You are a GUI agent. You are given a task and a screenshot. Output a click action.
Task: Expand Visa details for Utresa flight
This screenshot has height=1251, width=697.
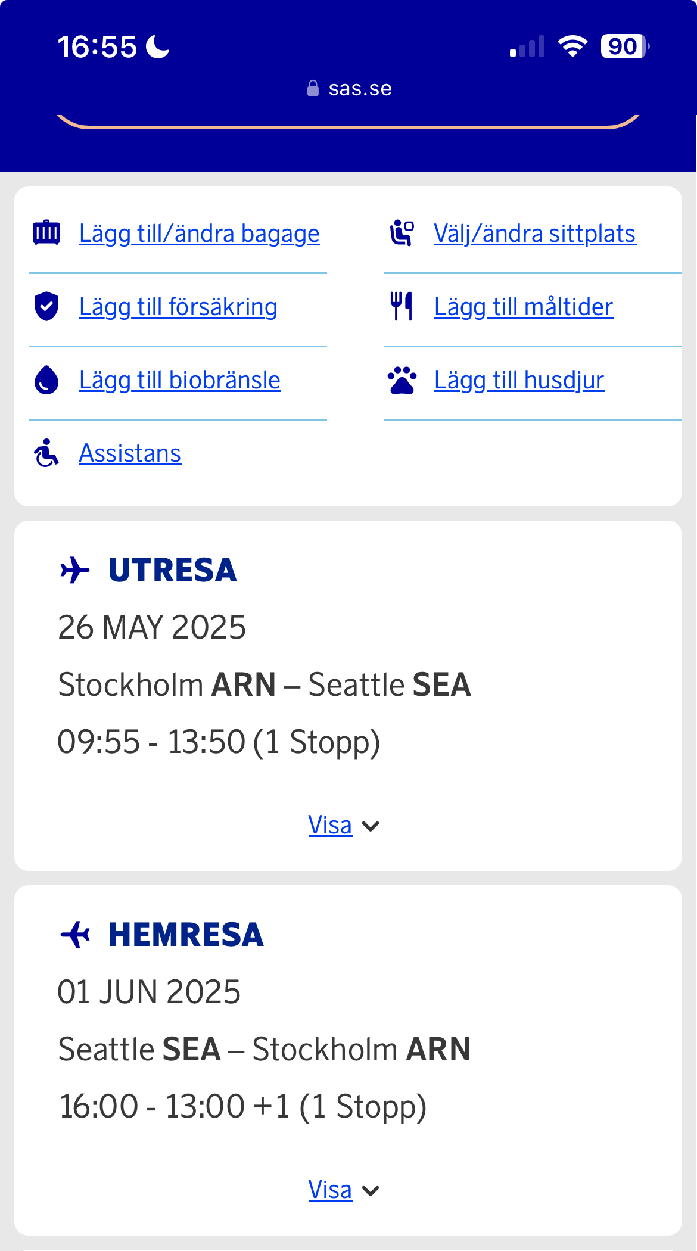point(330,826)
